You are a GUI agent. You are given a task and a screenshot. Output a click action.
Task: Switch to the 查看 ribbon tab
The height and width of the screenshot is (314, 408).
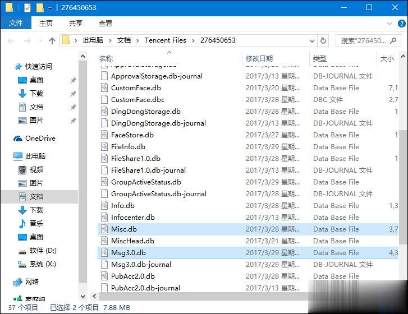106,23
